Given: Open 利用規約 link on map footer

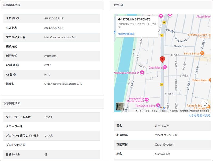Looking at the screenshot, I should pos(183,111).
